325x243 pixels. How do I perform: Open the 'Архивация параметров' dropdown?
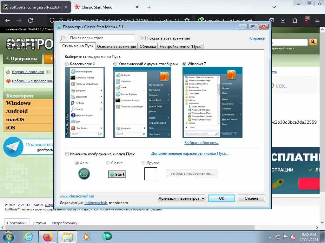(x=181, y=198)
